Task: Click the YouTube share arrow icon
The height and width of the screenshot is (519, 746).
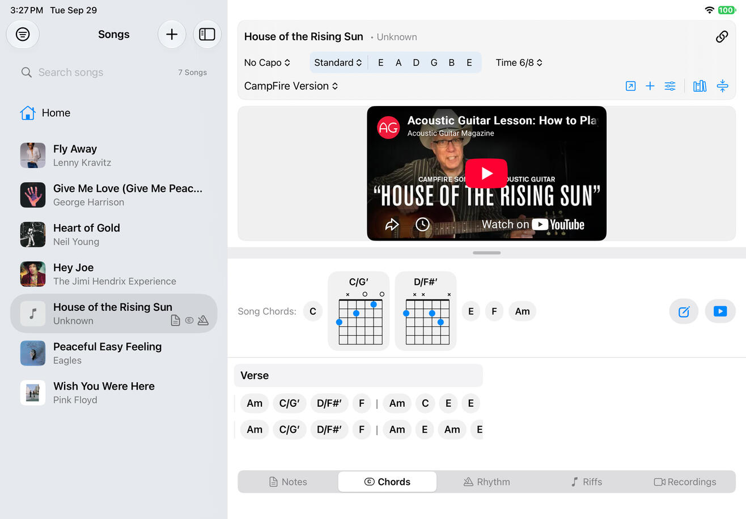Action: [x=392, y=225]
